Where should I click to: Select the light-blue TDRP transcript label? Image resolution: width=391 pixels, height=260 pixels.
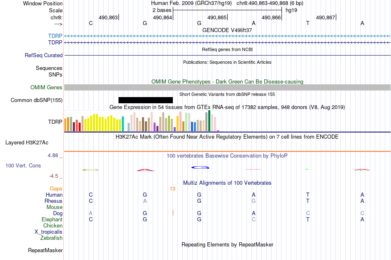[x=55, y=36]
